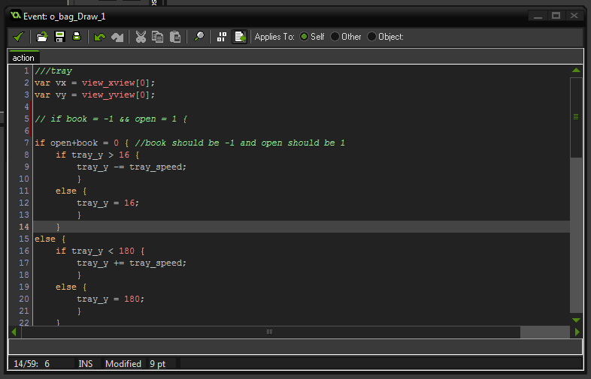Click the GameMaker logo in the title bar

16,16
